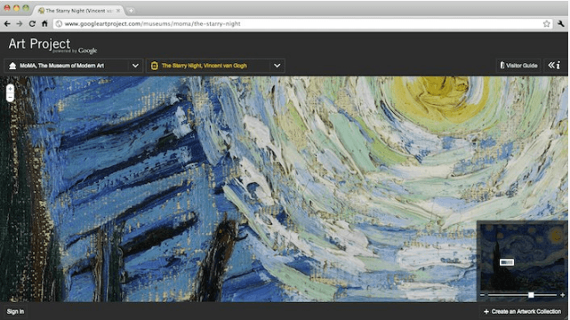Image resolution: width=570 pixels, height=320 pixels.
Task: Click the yellow artwork frame icon
Action: click(x=155, y=66)
